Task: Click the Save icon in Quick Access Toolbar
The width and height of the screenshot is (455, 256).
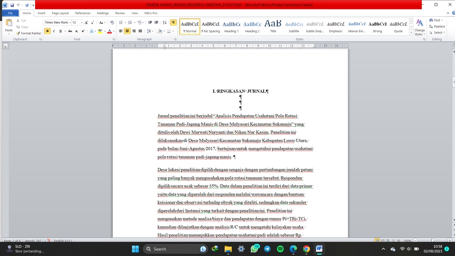Action: (12, 5)
